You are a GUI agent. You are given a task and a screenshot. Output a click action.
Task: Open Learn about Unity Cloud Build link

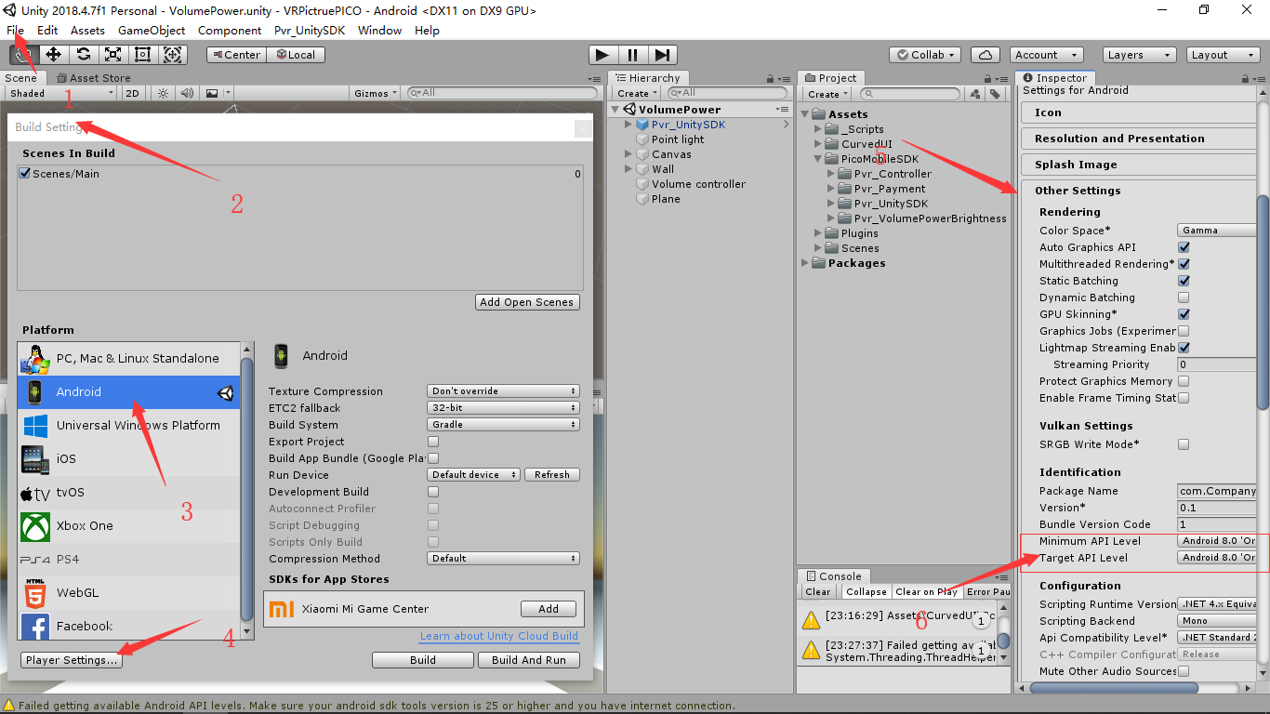(498, 636)
